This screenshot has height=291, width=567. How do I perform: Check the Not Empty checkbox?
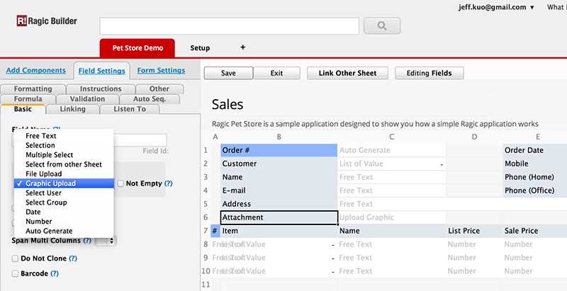pyautogui.click(x=120, y=184)
